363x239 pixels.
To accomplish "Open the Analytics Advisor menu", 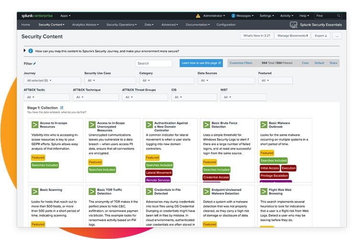I will coord(85,24).
